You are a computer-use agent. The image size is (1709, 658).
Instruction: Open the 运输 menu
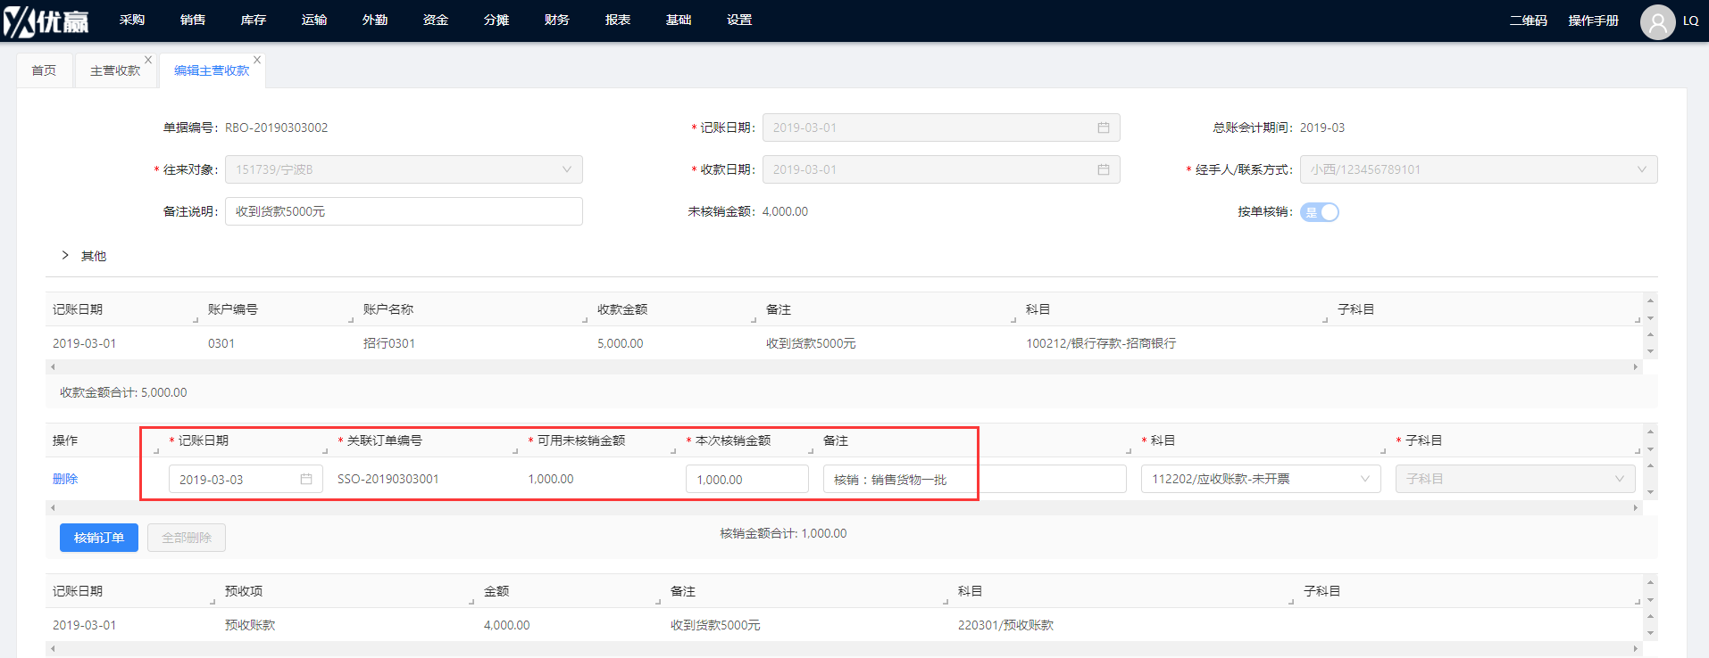pyautogui.click(x=314, y=20)
